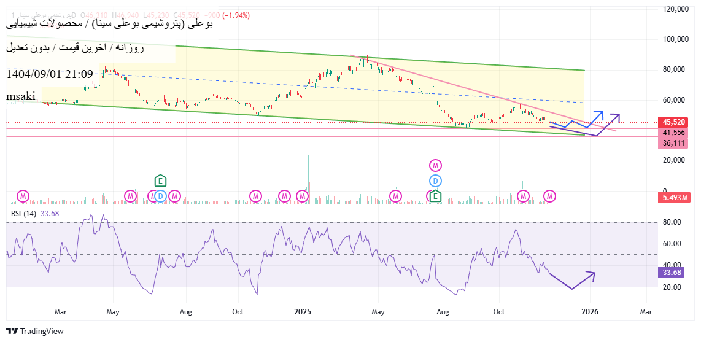Image resolution: width=701 pixels, height=342 pixels.
Task: Click the green E marker sitting above a blue D
Action: (160, 181)
